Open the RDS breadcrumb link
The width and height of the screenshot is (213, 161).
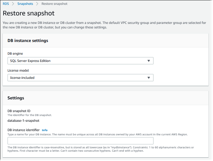point(6,4)
